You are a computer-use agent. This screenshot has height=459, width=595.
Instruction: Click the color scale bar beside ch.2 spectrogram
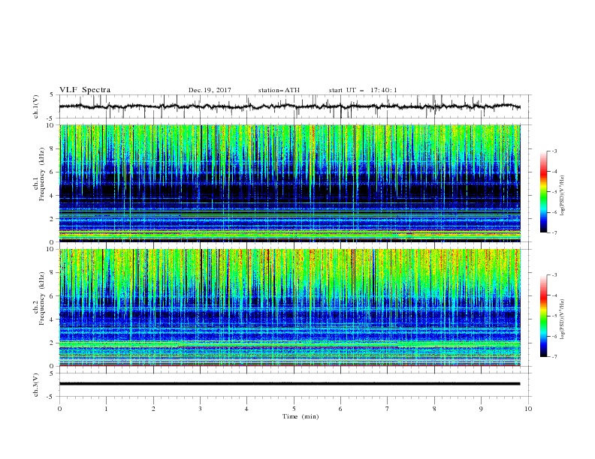[x=543, y=316]
